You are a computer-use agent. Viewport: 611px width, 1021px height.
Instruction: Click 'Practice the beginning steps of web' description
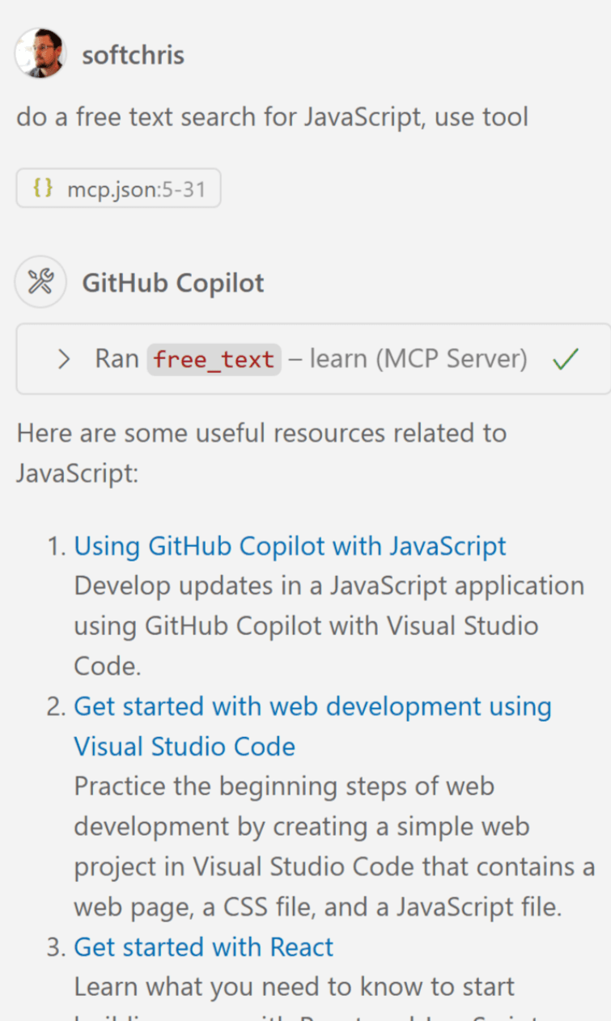335,847
